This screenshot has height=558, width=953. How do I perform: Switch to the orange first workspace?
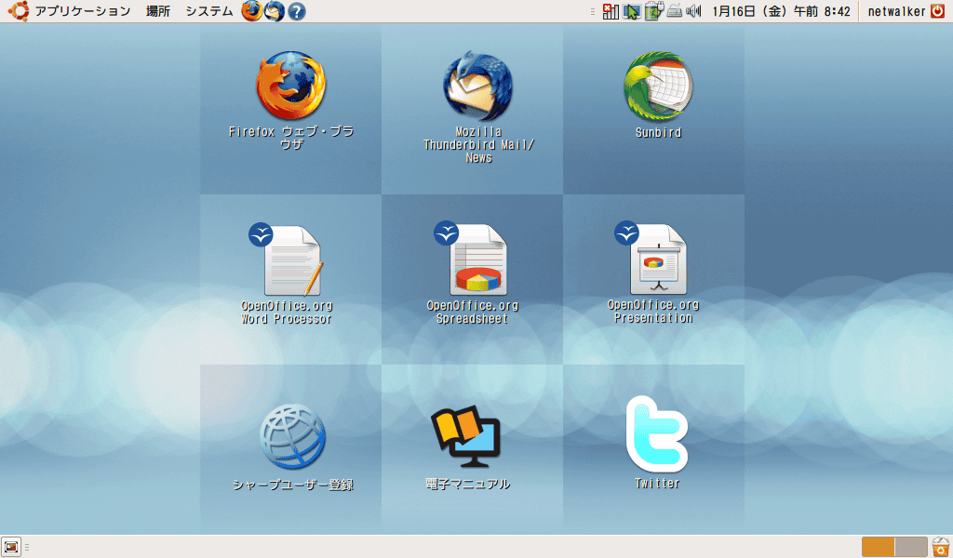point(879,547)
